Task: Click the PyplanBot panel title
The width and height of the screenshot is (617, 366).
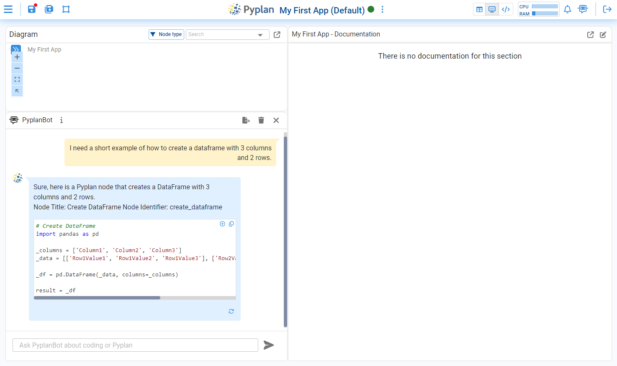Action: 37,120
